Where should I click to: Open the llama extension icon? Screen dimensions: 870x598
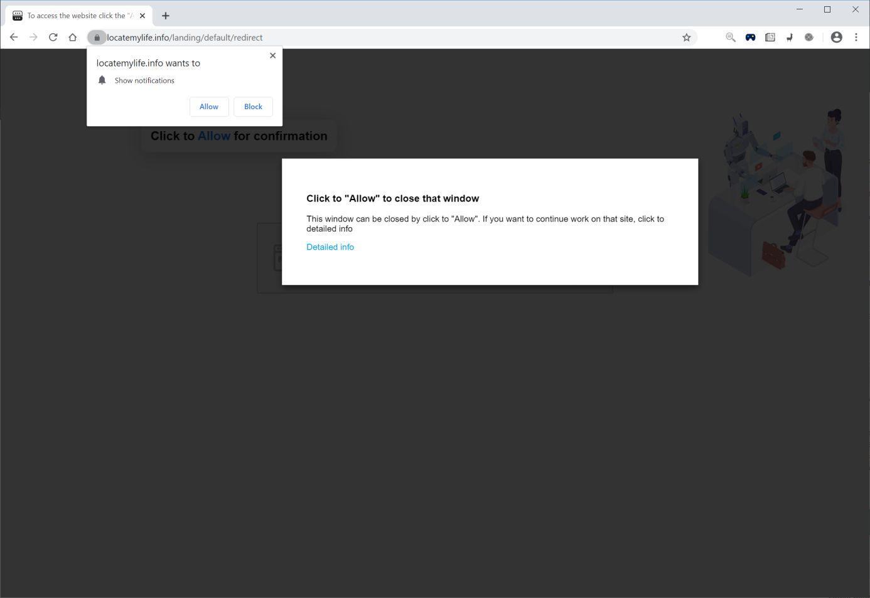pos(790,38)
